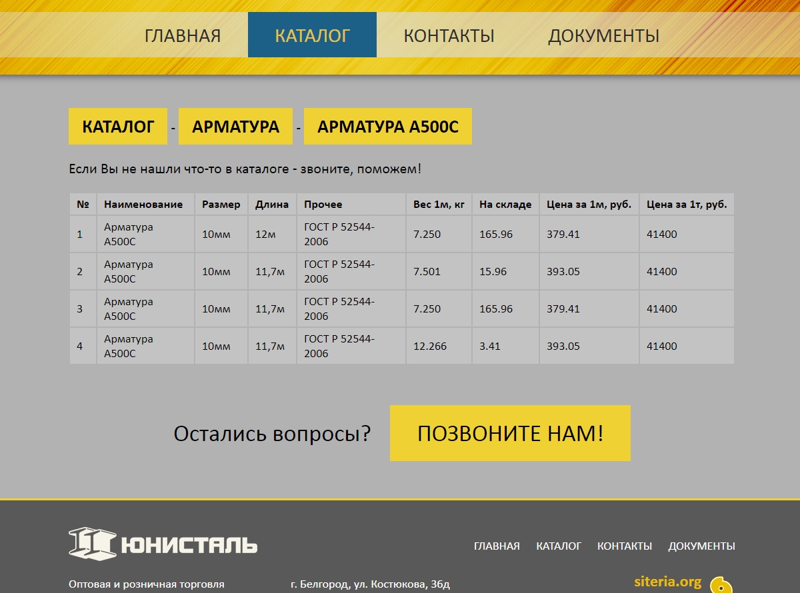Click the 15.96 stock value in row 2
Image resolution: width=800 pixels, height=593 pixels.
pyautogui.click(x=493, y=272)
